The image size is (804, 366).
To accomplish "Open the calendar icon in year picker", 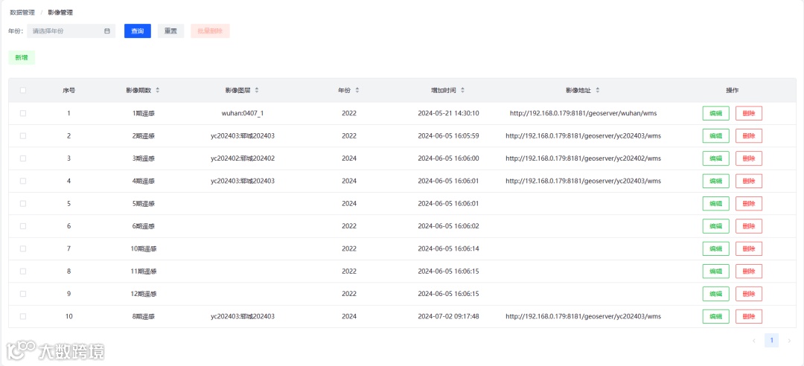I will pyautogui.click(x=107, y=31).
